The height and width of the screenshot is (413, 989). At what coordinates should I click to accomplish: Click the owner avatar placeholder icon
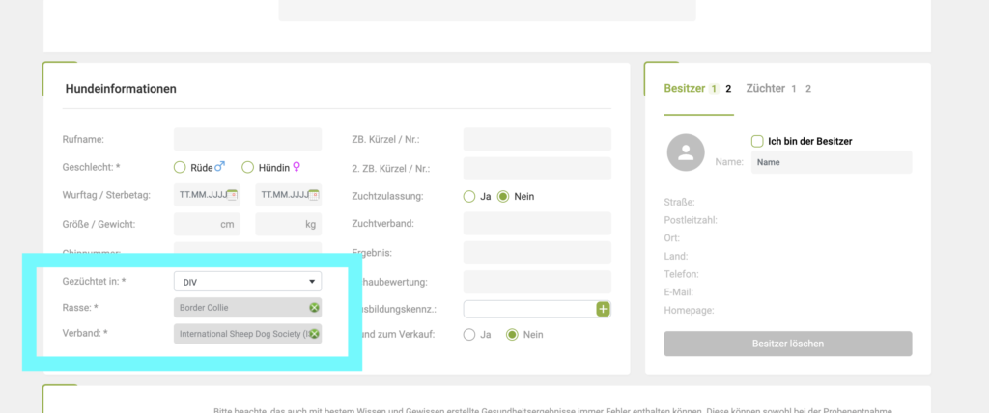point(686,152)
